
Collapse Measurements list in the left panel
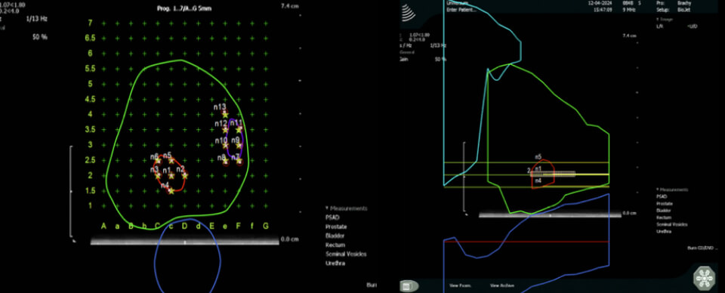click(347, 208)
